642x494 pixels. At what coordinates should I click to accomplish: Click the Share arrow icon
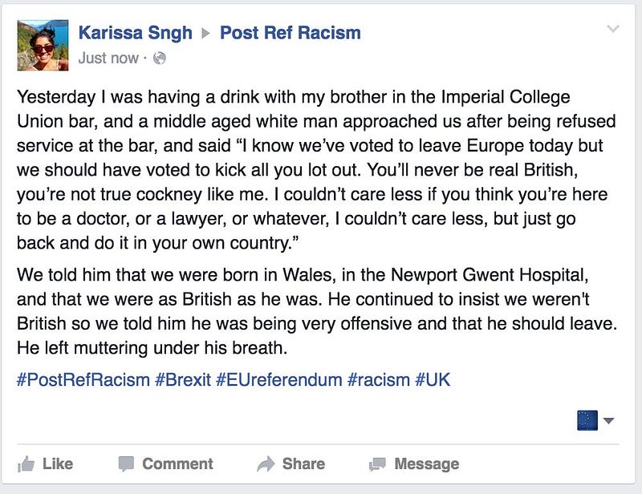point(266,464)
